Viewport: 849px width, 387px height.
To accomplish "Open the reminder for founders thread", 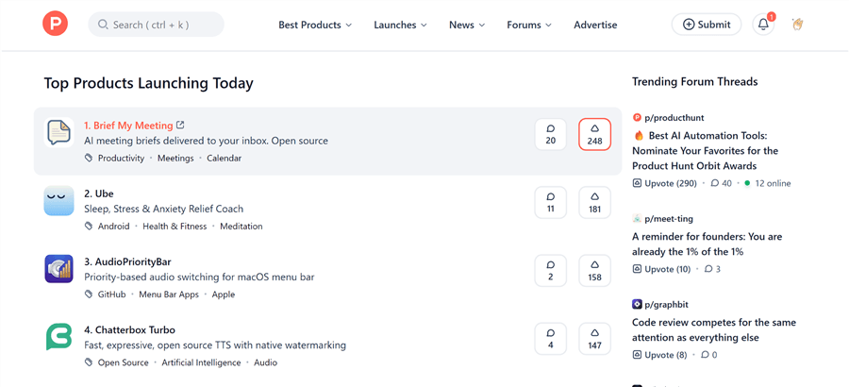I will (x=707, y=244).
